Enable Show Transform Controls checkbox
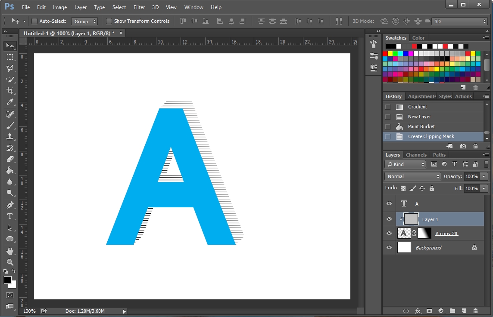493x317 pixels. pos(109,21)
